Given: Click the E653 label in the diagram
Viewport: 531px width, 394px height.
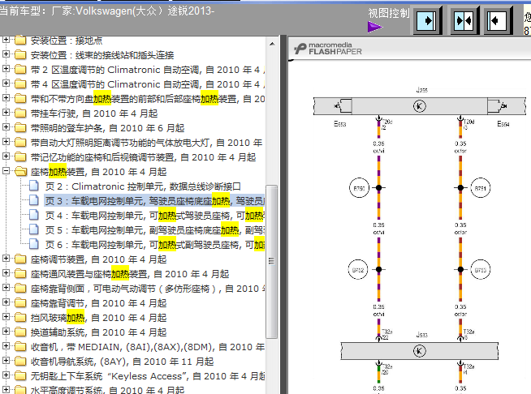Looking at the screenshot, I should [339, 124].
